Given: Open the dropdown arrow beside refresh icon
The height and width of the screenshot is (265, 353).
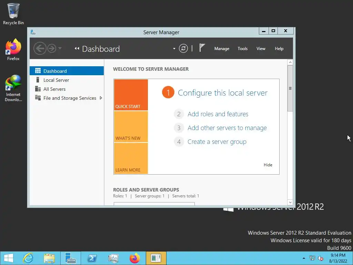Looking at the screenshot, I should [x=174, y=49].
